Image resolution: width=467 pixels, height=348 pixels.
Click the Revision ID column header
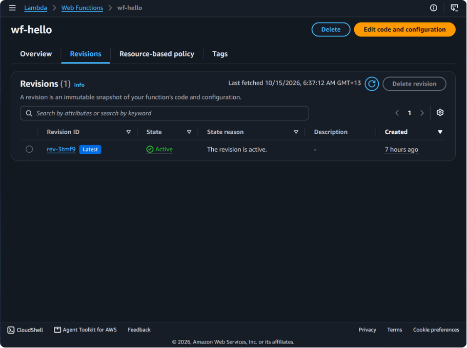tap(63, 132)
